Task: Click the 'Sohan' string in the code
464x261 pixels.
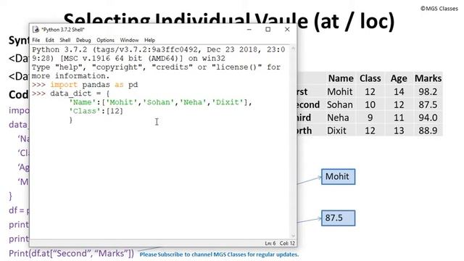Action: pos(158,102)
